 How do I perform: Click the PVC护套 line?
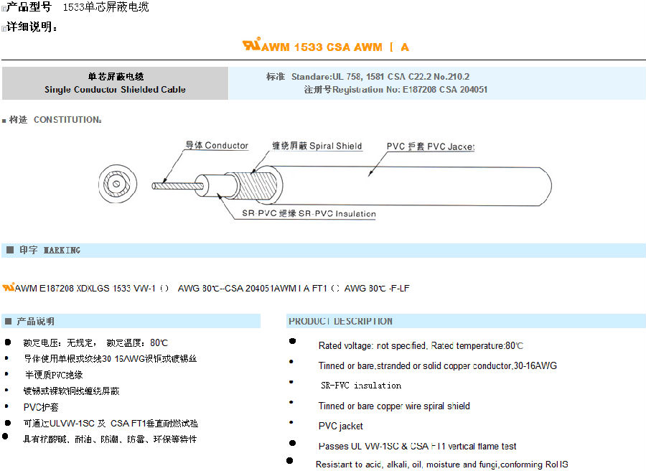[41, 407]
